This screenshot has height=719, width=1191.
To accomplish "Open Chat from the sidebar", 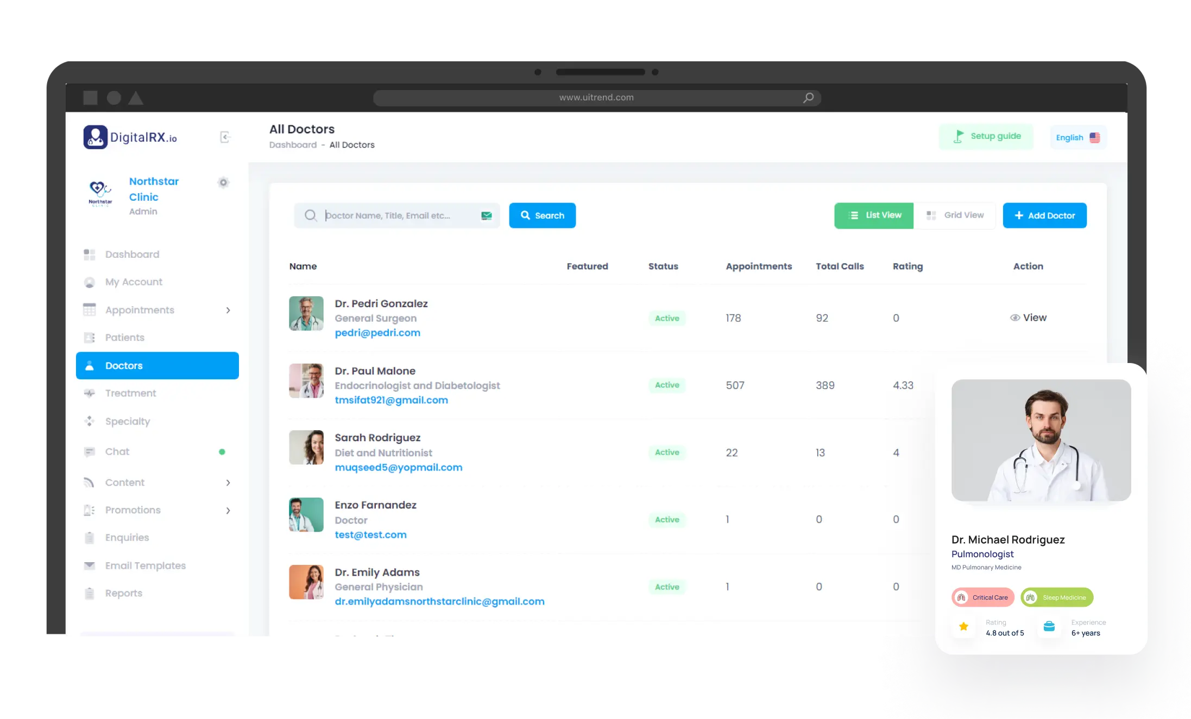I will click(117, 452).
